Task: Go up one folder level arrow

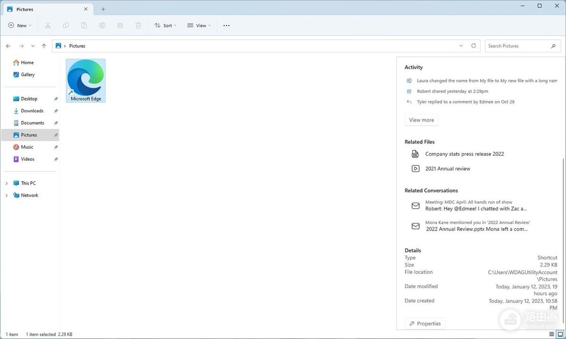Action: point(44,46)
